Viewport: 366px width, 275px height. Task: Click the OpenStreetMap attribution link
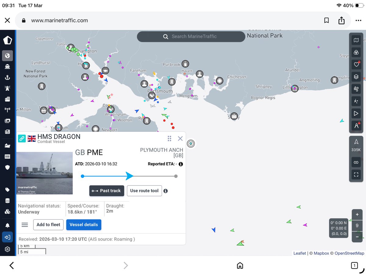pyautogui.click(x=349, y=253)
